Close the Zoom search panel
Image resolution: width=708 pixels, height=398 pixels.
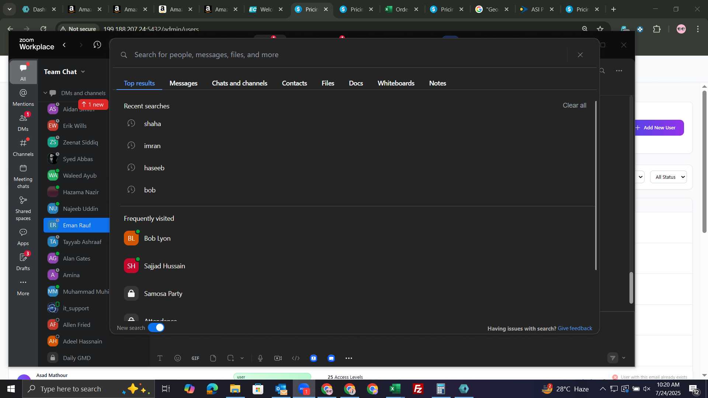tap(580, 55)
